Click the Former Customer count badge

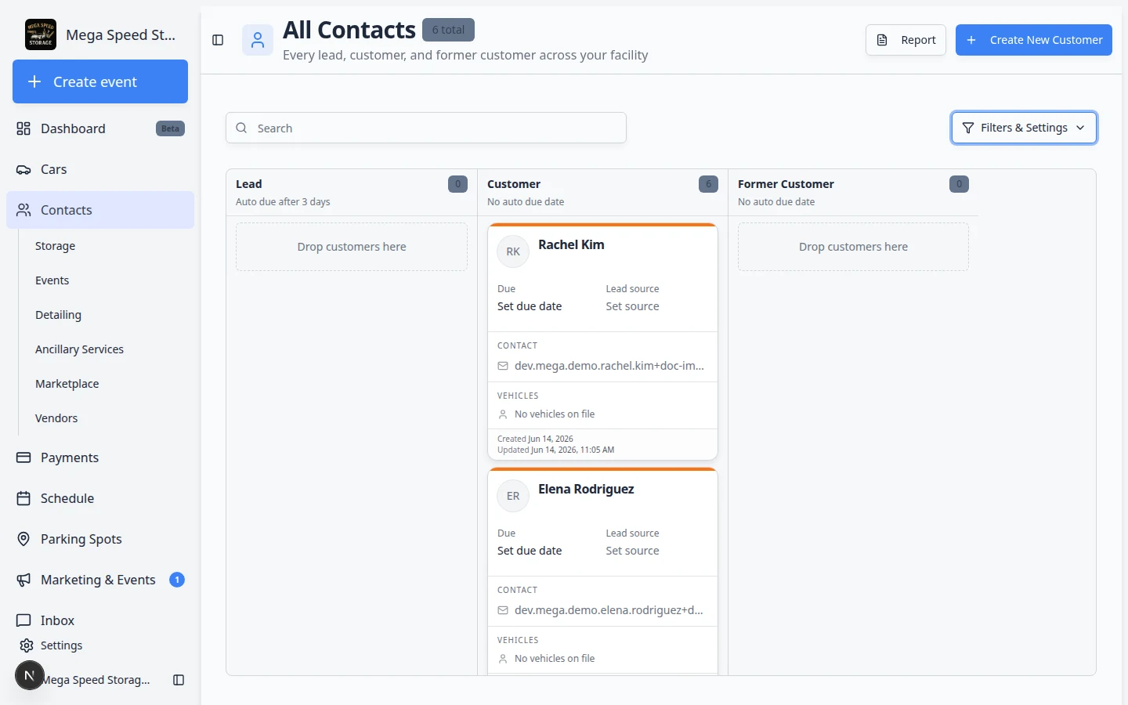pyautogui.click(x=959, y=184)
